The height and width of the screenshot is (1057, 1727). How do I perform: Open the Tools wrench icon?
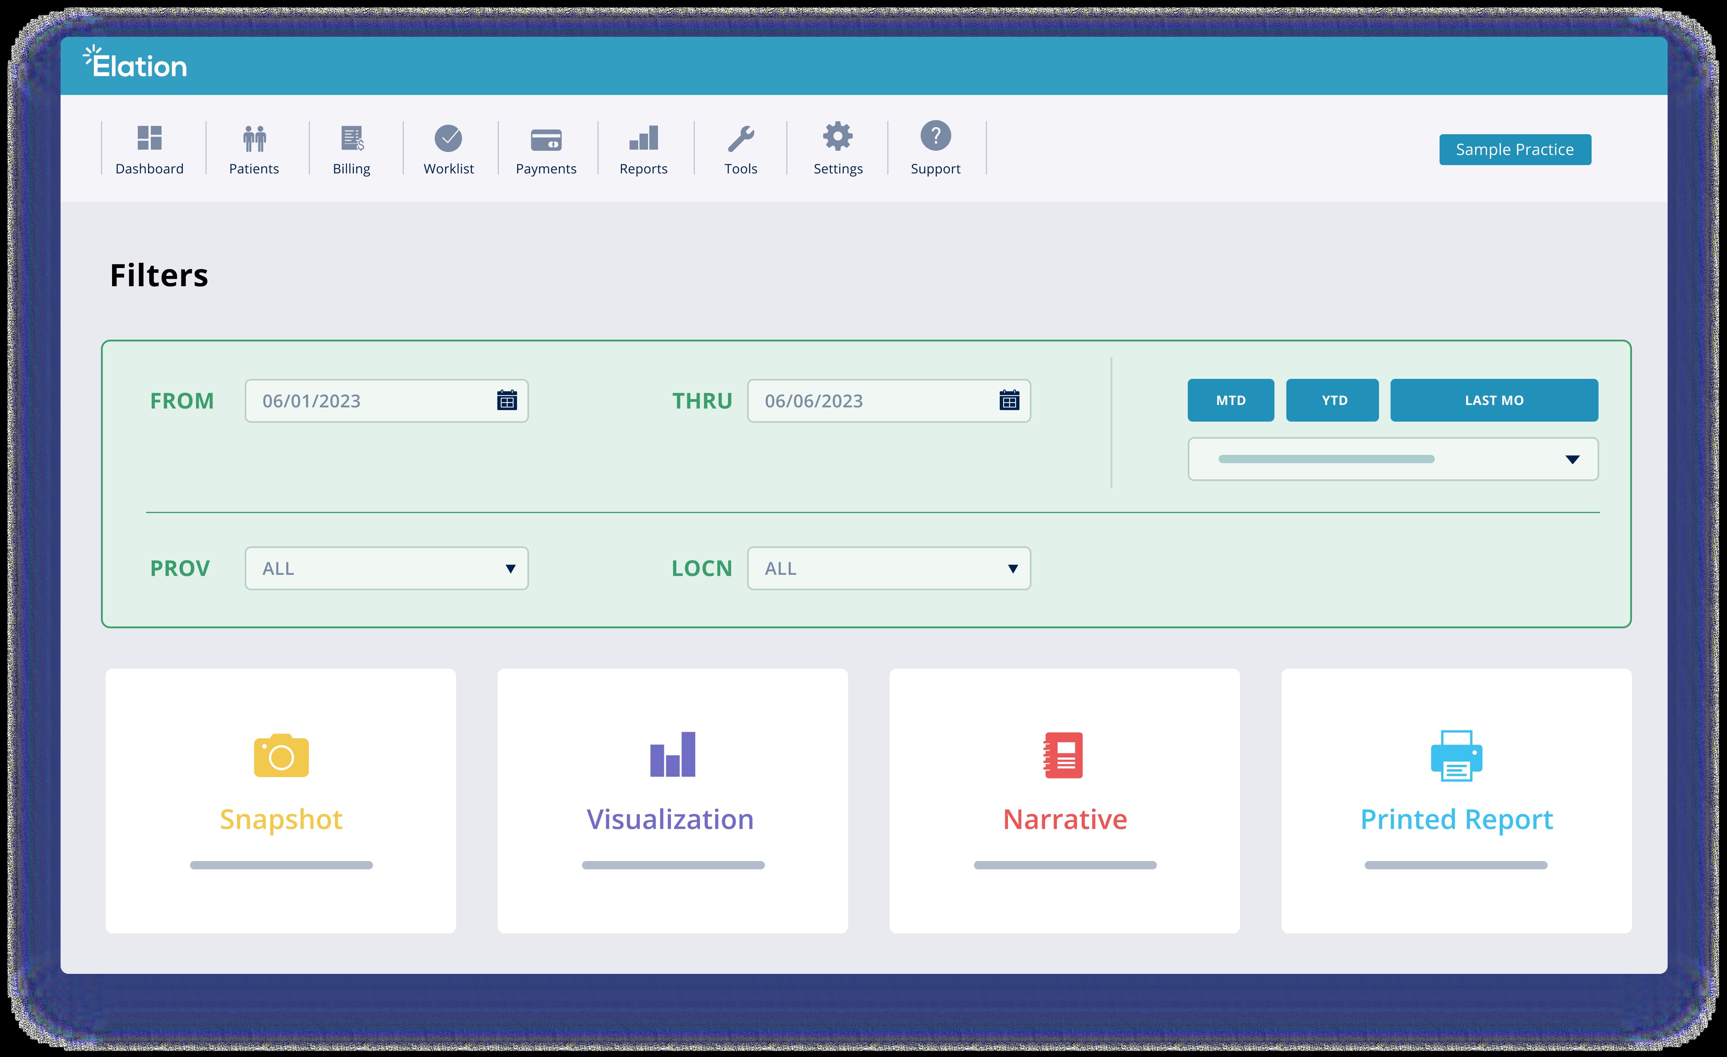(x=741, y=138)
